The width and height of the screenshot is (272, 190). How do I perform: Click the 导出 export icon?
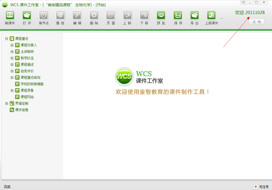coord(195,15)
